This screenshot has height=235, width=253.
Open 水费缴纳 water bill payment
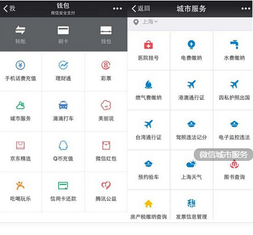tap(234, 51)
